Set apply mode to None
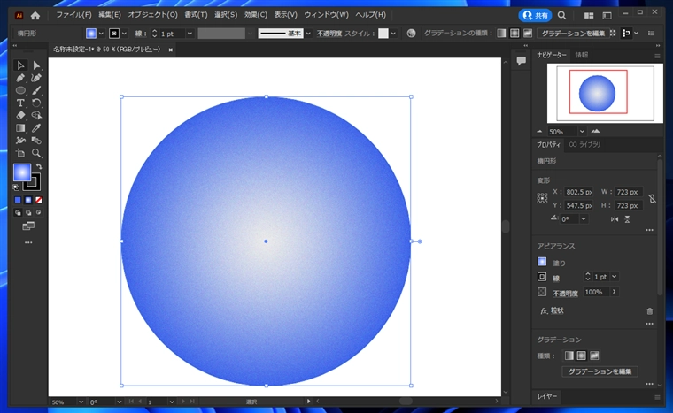 [x=39, y=200]
